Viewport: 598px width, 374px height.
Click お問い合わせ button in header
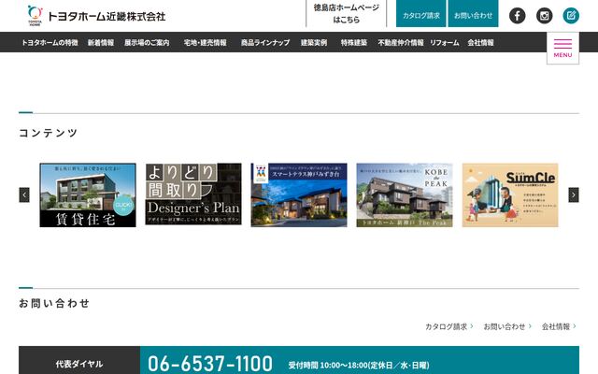[x=473, y=14]
